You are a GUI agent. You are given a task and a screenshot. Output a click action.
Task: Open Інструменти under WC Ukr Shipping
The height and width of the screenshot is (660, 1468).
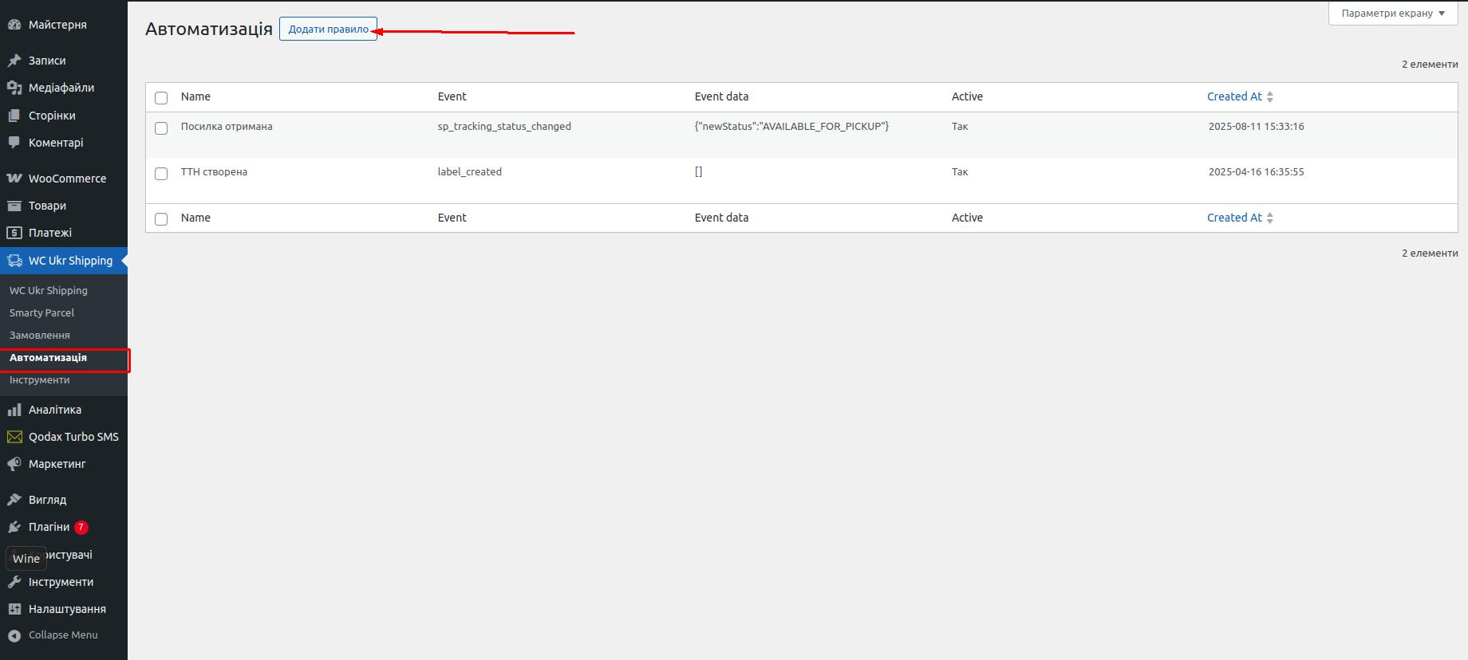tap(39, 380)
